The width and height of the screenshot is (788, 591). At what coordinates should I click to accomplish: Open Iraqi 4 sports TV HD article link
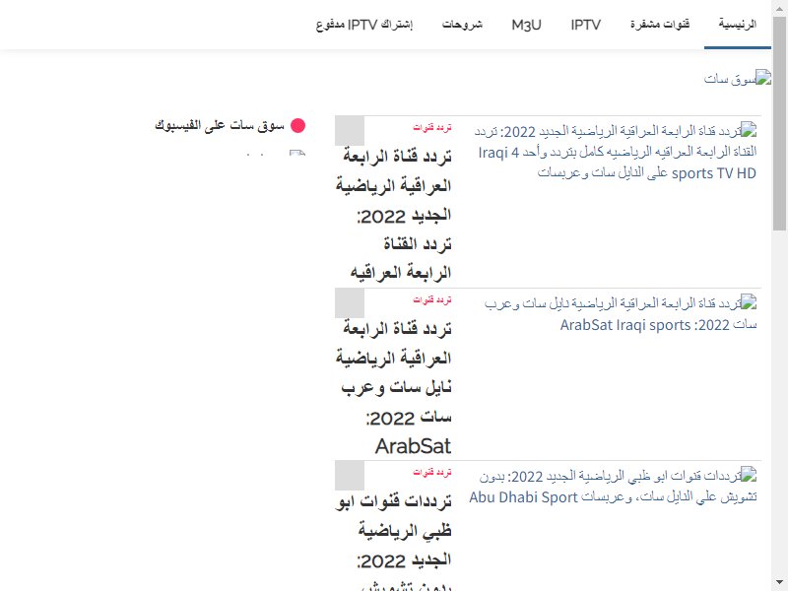pyautogui.click(x=616, y=152)
